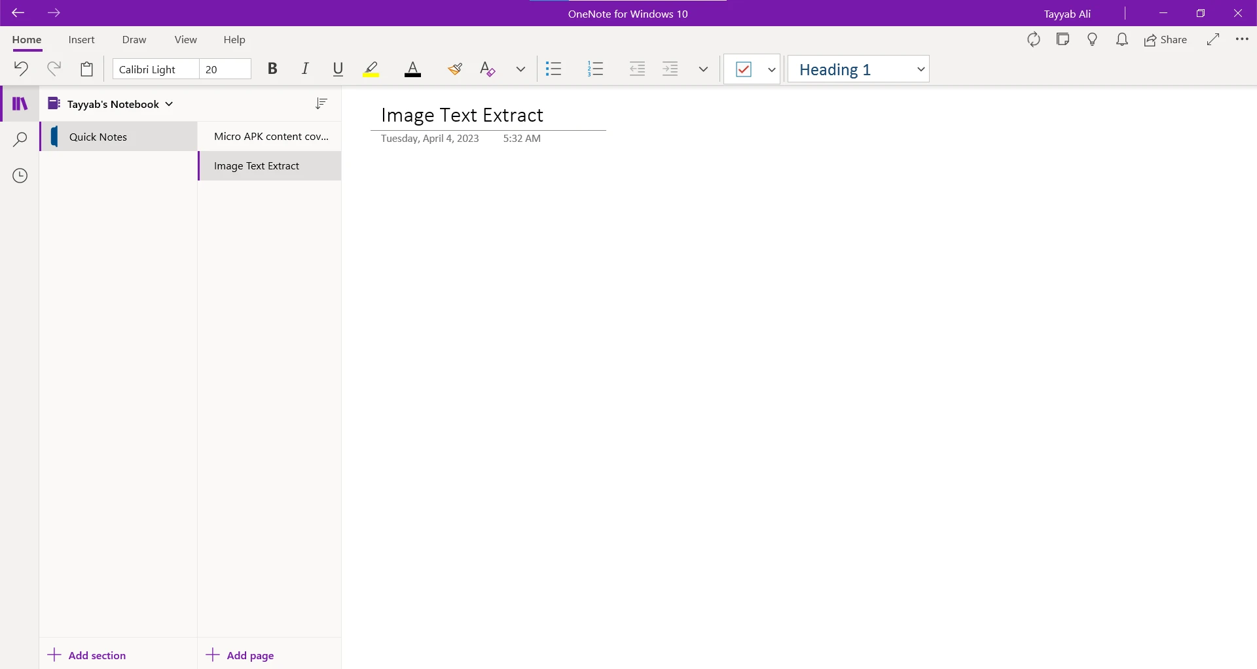Apply yellow text highlight color
This screenshot has width=1257, height=669.
pyautogui.click(x=371, y=69)
